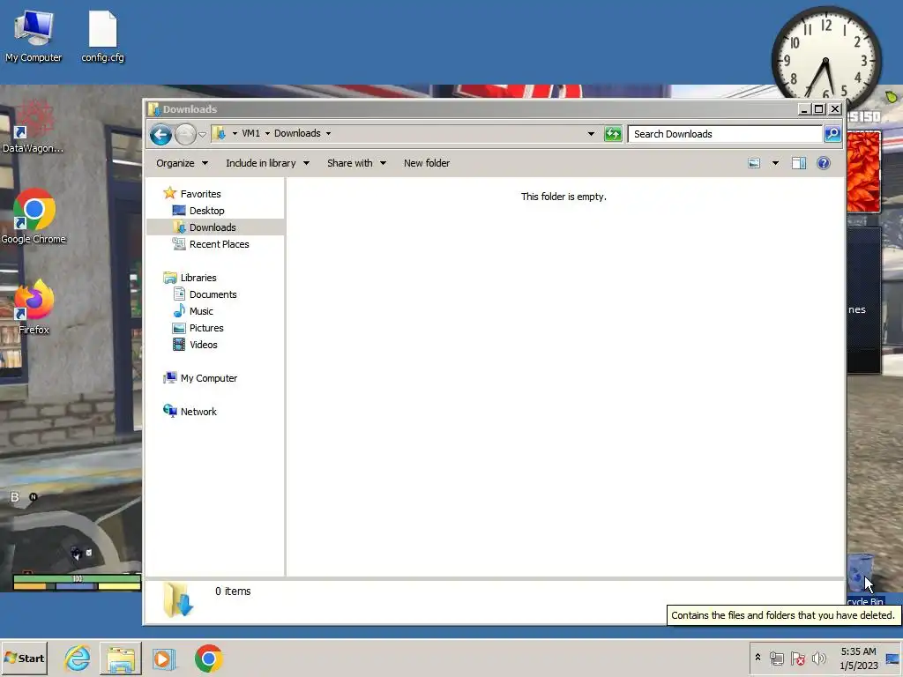Click the Downloads folder icon in details pane

point(177,599)
